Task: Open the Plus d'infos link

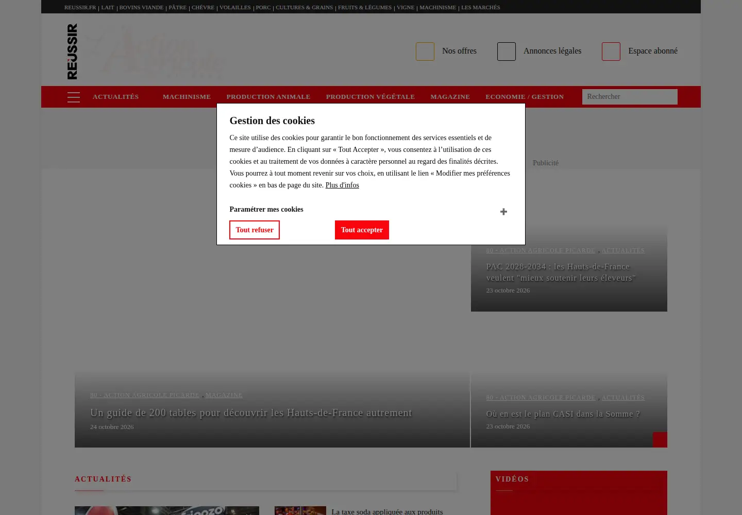Action: coord(342,185)
